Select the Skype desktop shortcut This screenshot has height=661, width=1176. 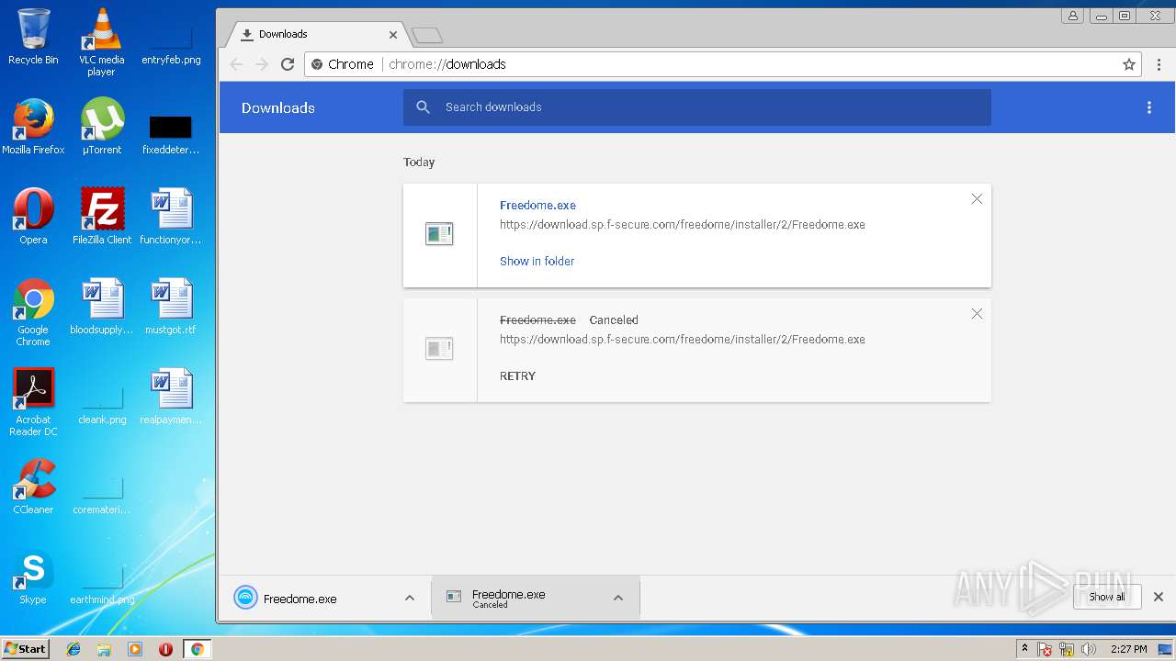[x=33, y=576]
